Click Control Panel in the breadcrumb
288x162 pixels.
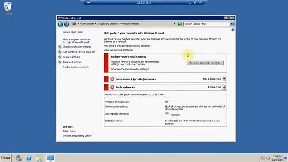87,24
